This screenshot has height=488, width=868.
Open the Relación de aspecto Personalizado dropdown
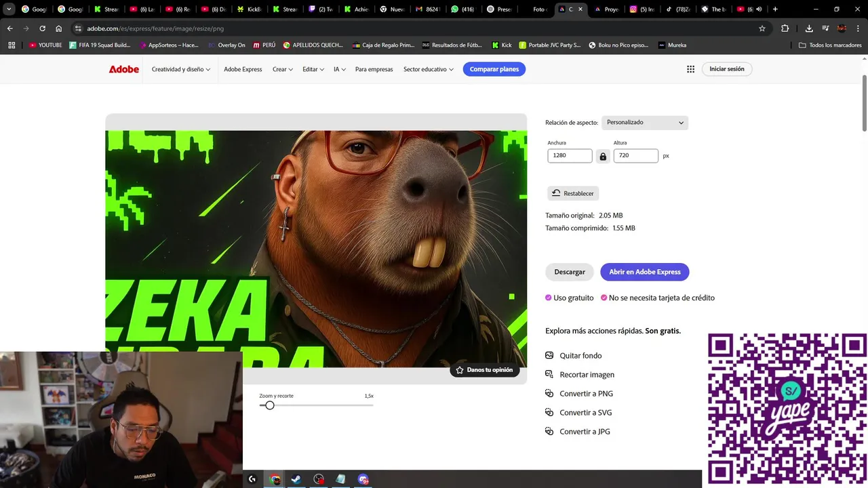coord(645,123)
